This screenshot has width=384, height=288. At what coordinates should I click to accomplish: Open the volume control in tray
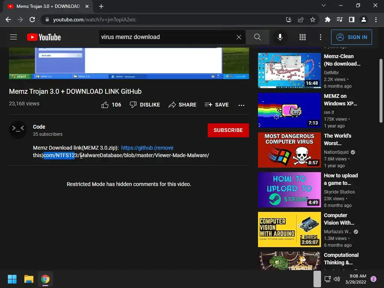click(337, 279)
